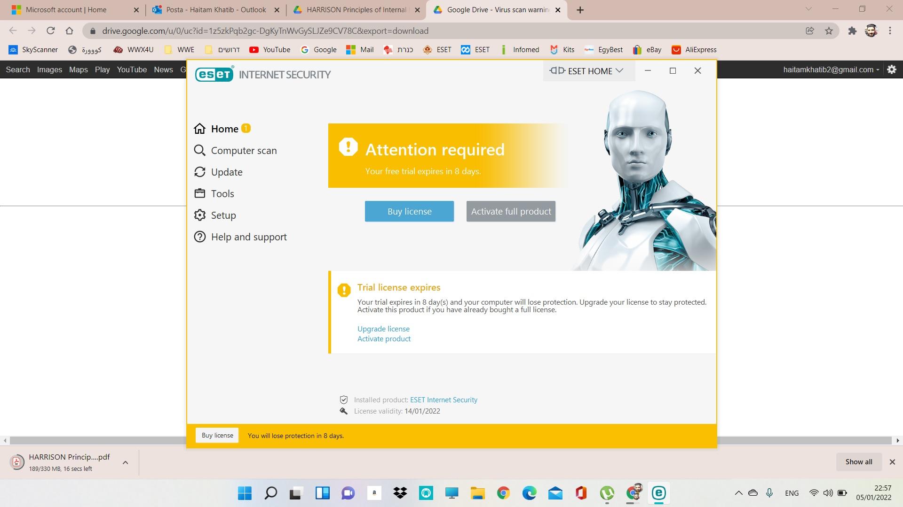Open Chrome tab search chevron

(808, 8)
